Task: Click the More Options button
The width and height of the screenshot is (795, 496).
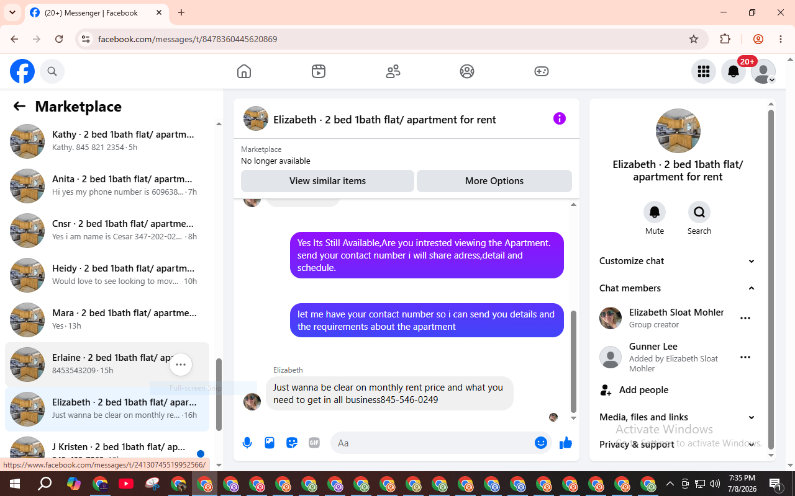Action: (494, 181)
